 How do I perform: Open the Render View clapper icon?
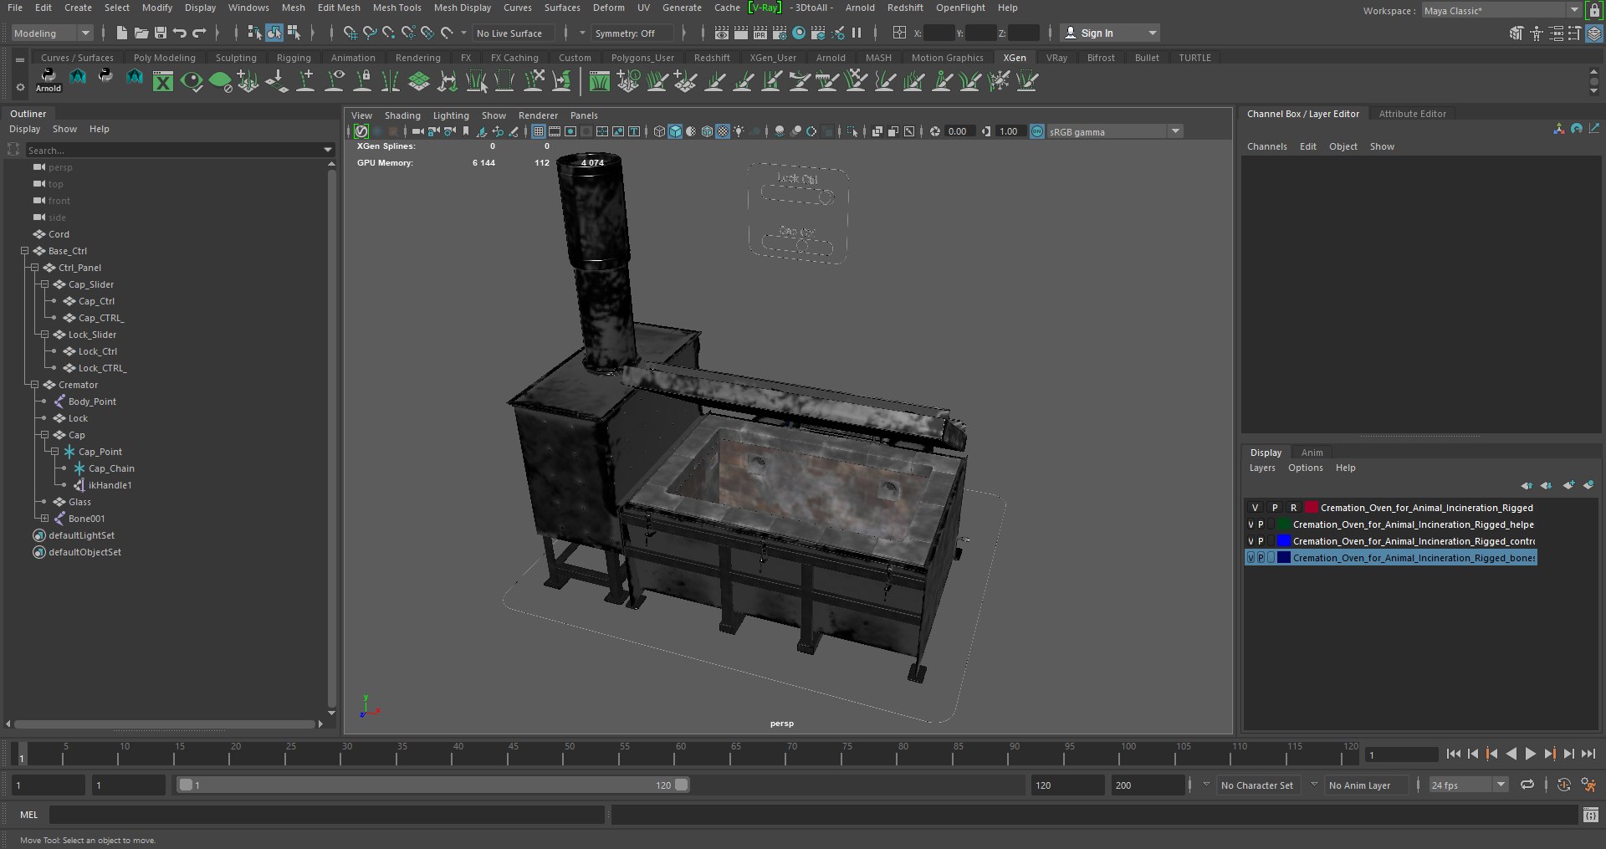click(x=722, y=33)
